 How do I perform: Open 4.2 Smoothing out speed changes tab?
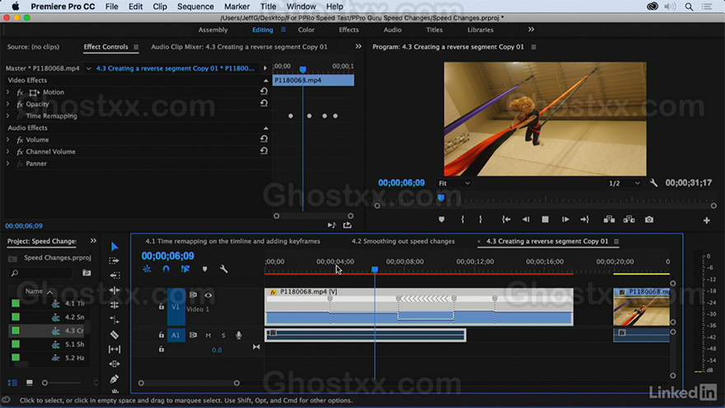[403, 241]
